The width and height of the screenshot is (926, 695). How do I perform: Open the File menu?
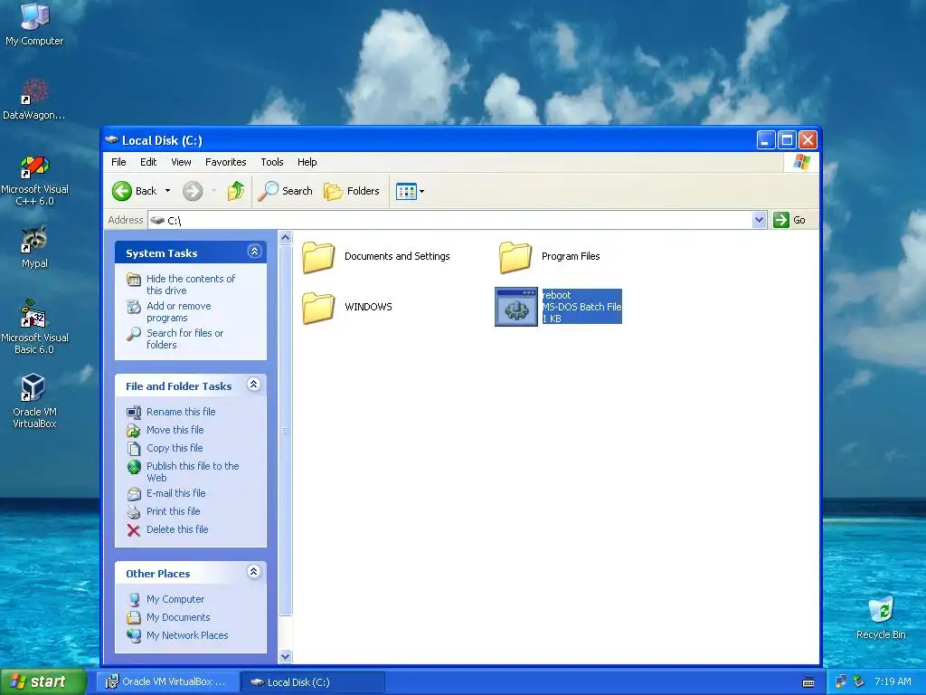coord(118,162)
